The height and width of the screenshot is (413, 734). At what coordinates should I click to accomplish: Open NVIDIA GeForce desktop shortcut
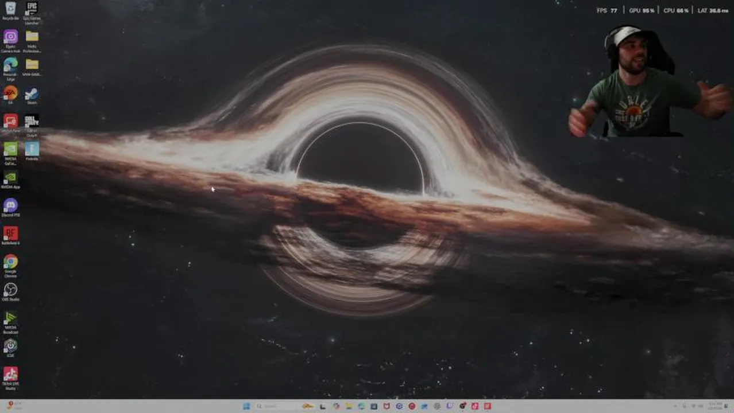[10, 153]
